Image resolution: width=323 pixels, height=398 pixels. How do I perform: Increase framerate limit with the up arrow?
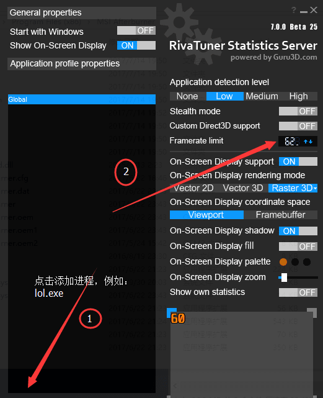point(306,142)
